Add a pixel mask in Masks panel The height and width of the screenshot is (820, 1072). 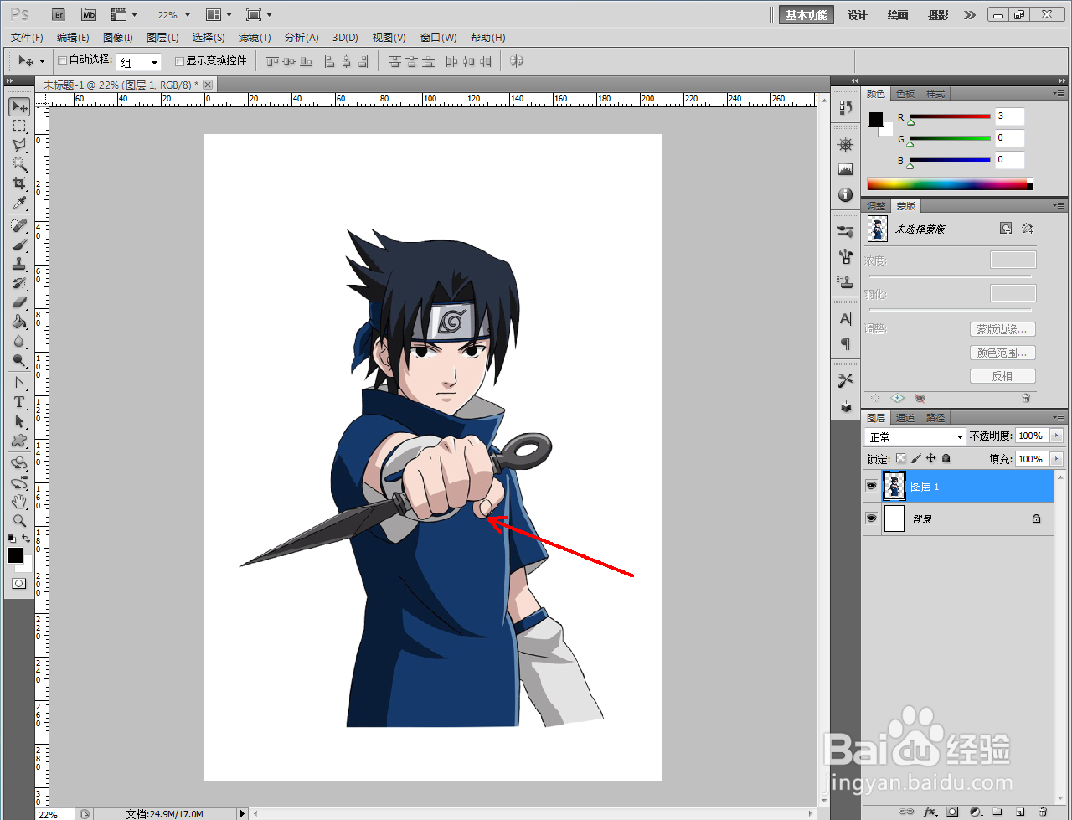tap(1006, 229)
